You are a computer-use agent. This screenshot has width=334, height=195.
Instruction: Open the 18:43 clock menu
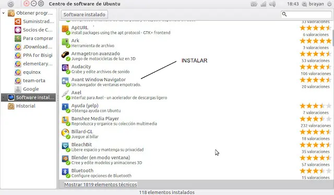pyautogui.click(x=293, y=4)
